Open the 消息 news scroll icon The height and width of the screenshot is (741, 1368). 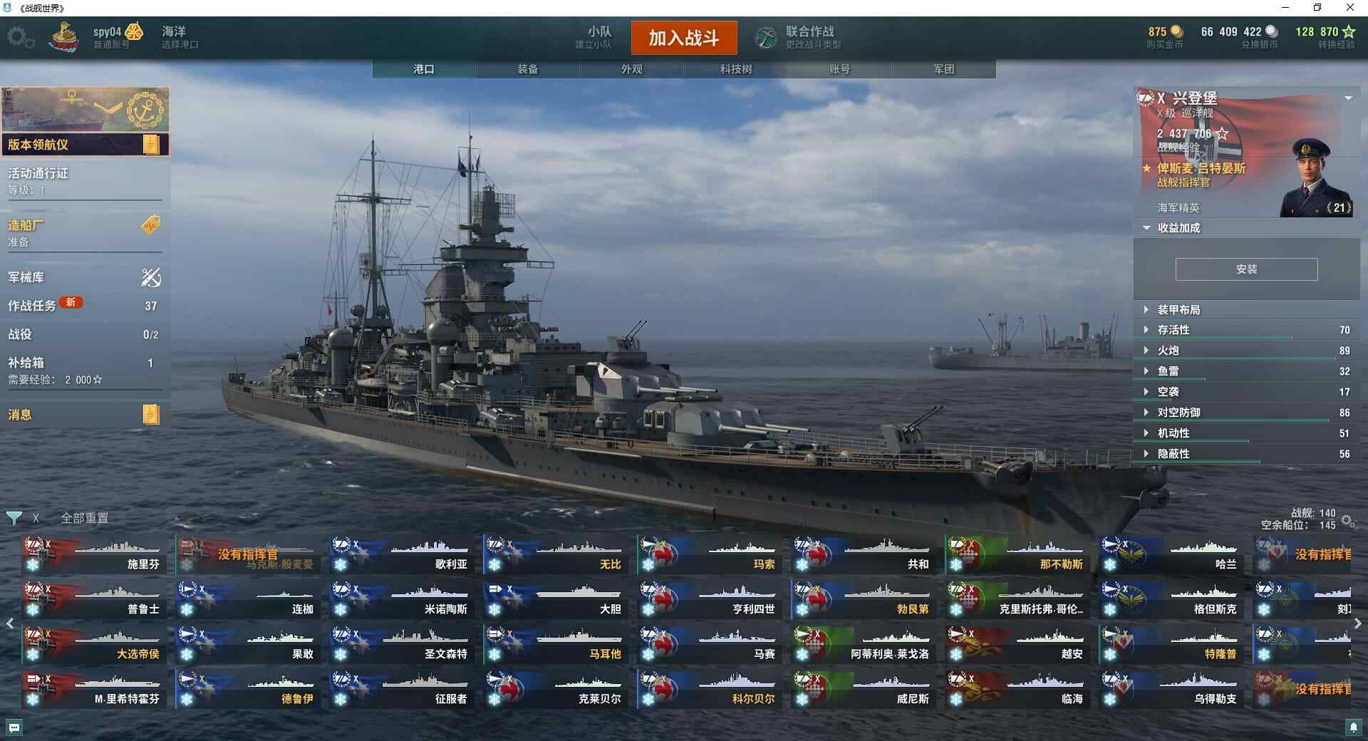[151, 415]
